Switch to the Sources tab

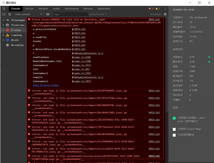tap(29, 8)
